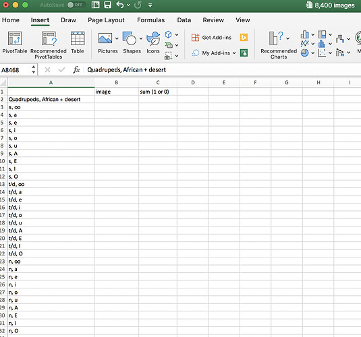
Task: Insert a Table
Action: point(78,42)
